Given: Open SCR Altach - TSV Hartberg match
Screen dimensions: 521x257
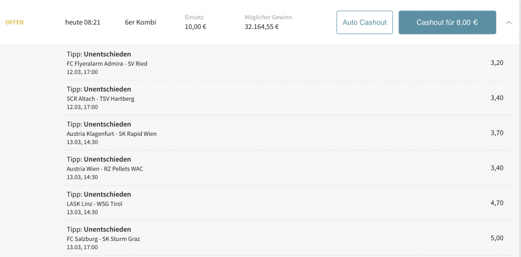Looking at the screenshot, I should click(x=101, y=99).
